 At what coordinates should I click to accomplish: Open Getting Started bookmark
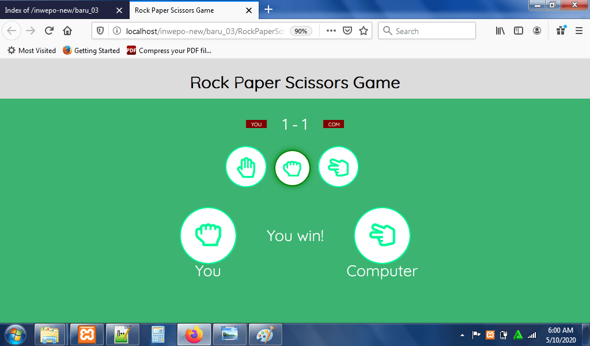[91, 50]
